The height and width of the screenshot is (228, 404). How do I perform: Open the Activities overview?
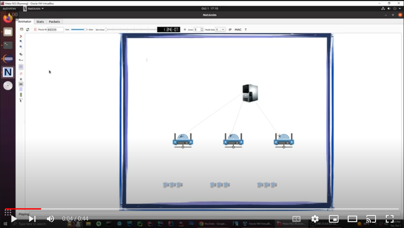(x=9, y=8)
